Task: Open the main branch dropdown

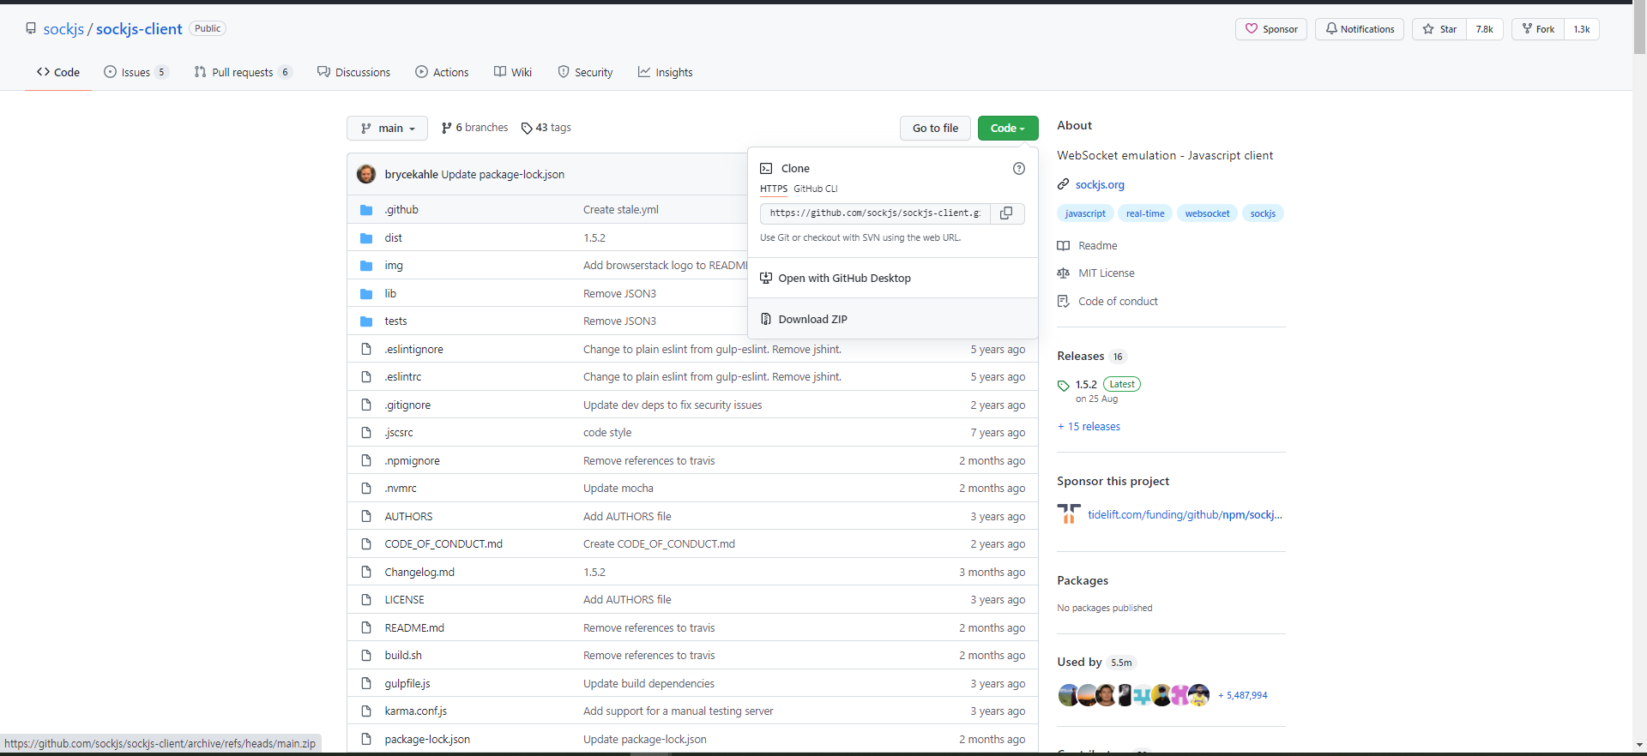Action: tap(387, 129)
